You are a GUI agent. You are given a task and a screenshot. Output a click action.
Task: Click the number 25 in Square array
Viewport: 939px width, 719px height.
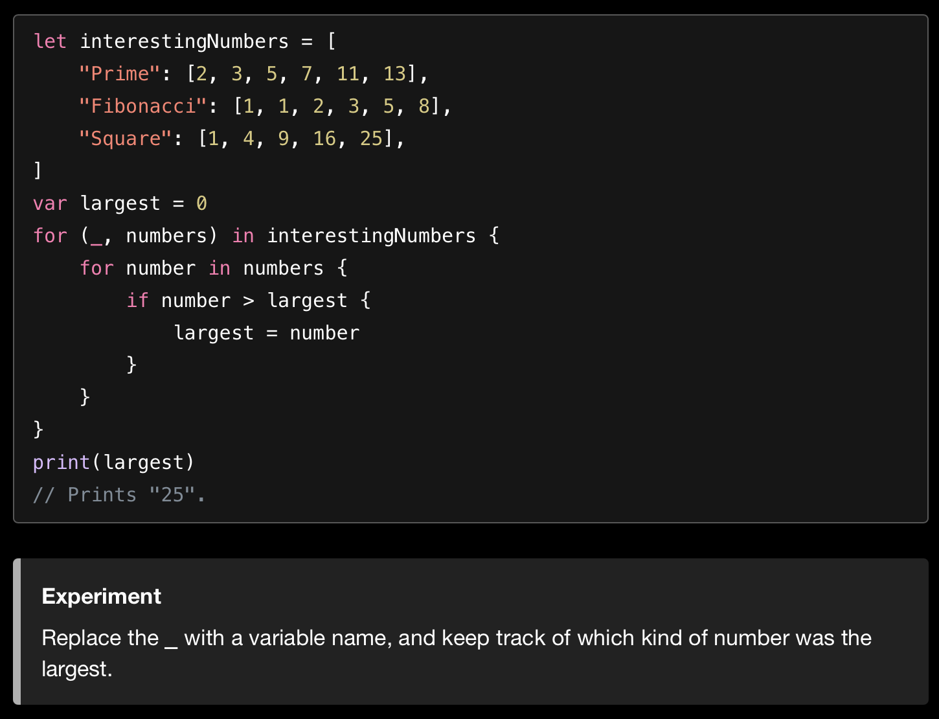(x=371, y=139)
